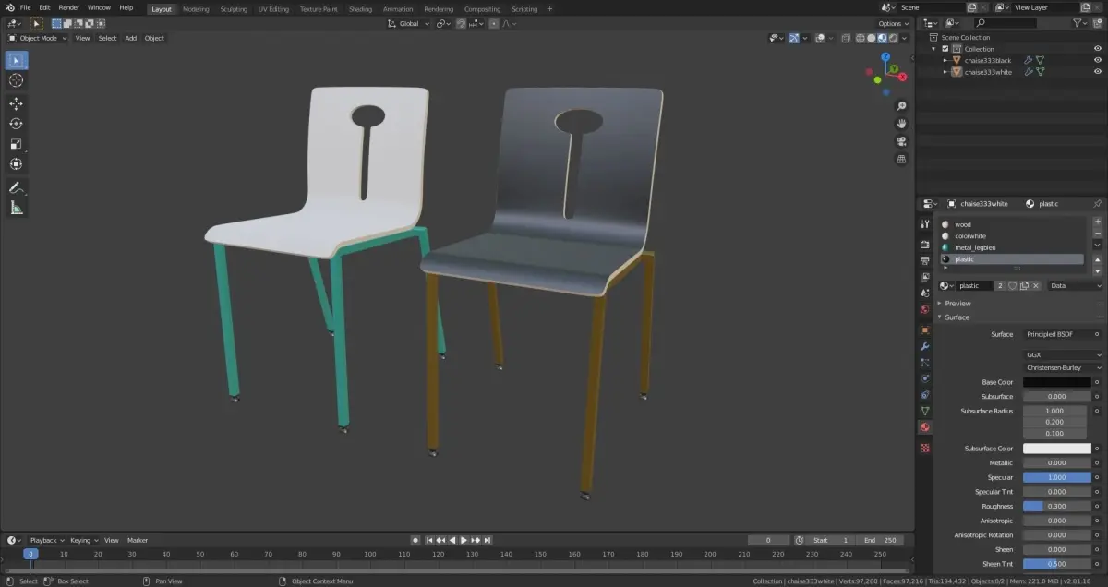Click Principled BSDF surface shader button

pyautogui.click(x=1055, y=334)
